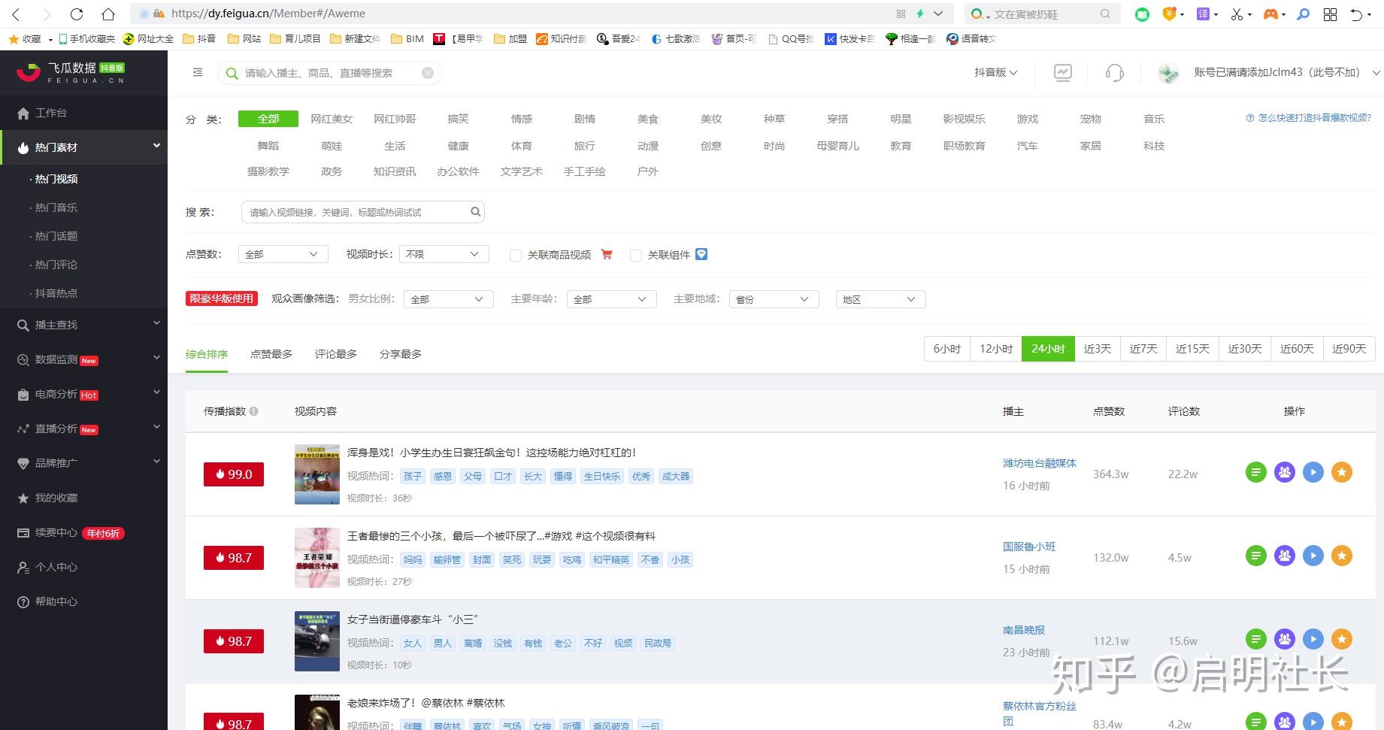Open purple audience icon for 国服鲁小班 row
This screenshot has width=1384, height=730.
(1285, 556)
